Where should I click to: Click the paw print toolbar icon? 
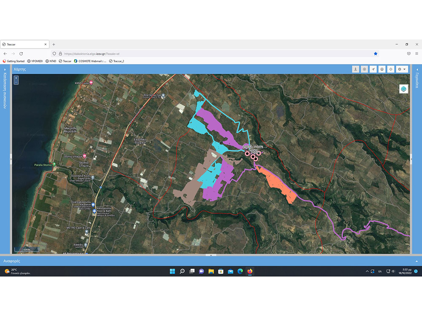tap(382, 69)
